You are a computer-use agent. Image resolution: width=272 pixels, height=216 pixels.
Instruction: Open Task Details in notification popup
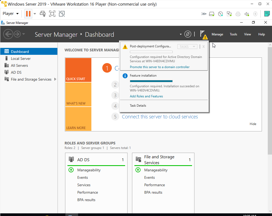(138, 106)
